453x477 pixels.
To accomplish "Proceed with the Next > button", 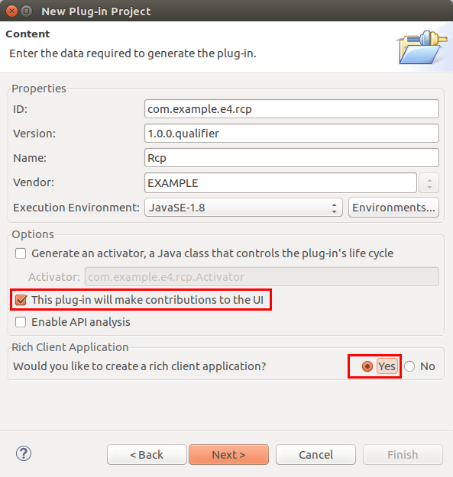I will [x=228, y=455].
